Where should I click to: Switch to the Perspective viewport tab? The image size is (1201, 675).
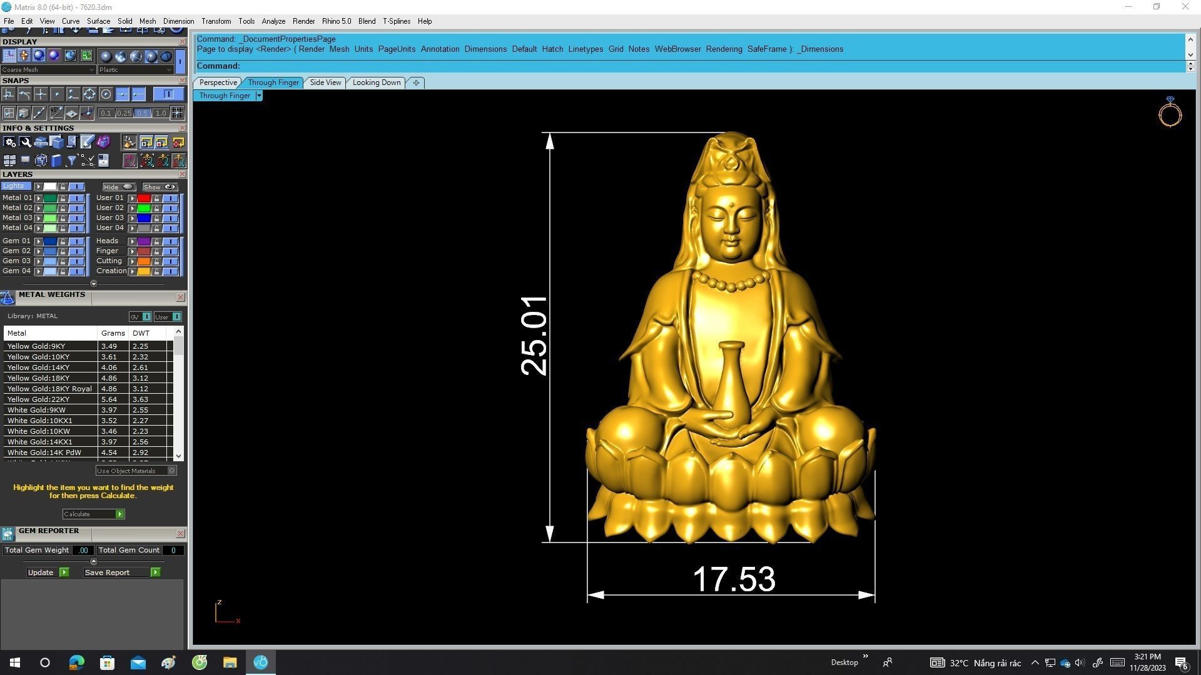tap(218, 82)
